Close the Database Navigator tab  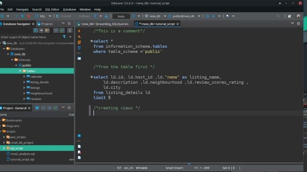click(x=33, y=24)
